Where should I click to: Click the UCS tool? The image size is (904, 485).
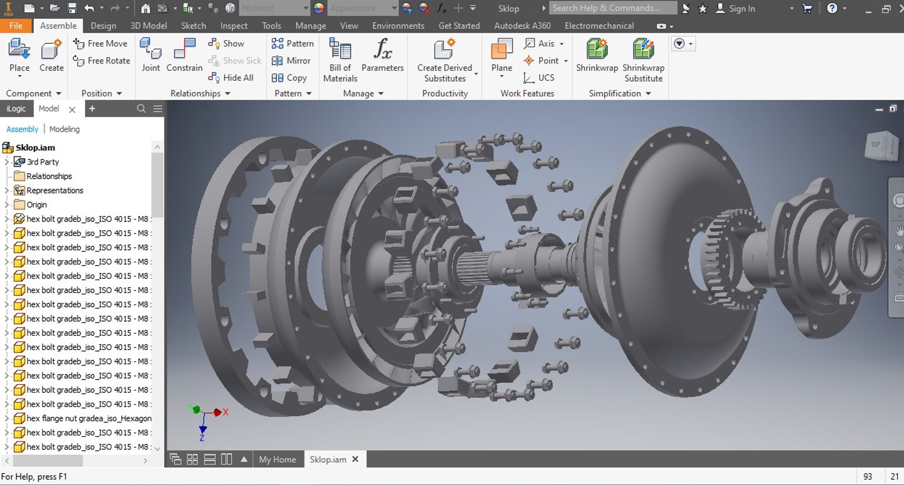pos(539,78)
